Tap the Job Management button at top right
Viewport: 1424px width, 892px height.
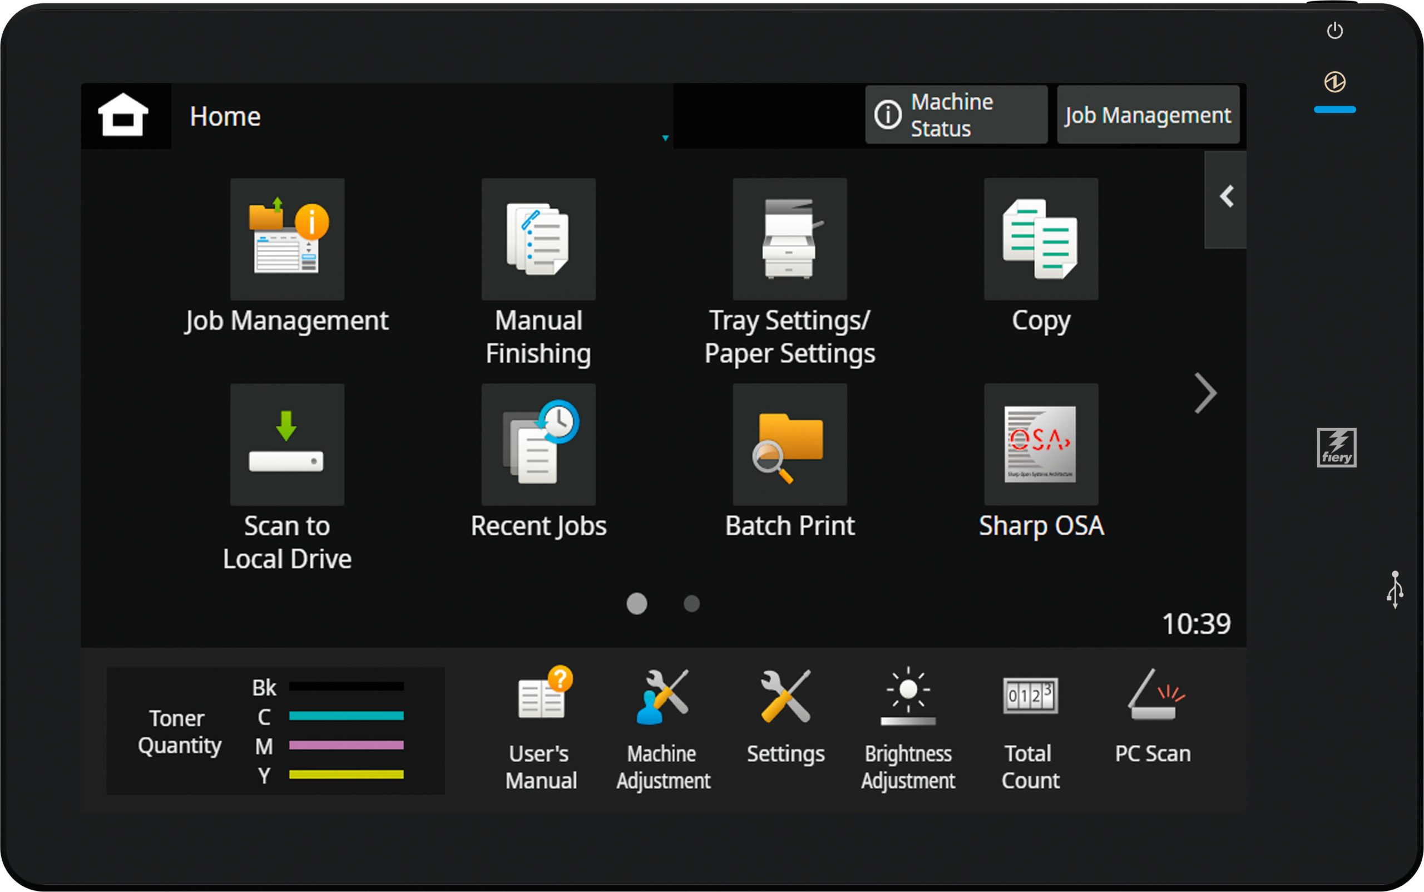coord(1148,115)
